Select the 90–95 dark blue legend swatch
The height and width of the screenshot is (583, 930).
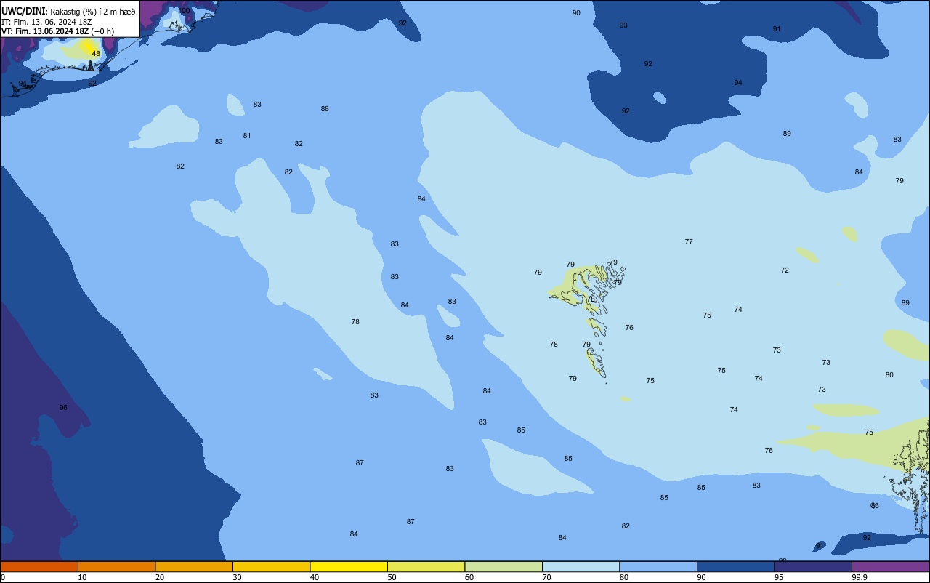(735, 566)
